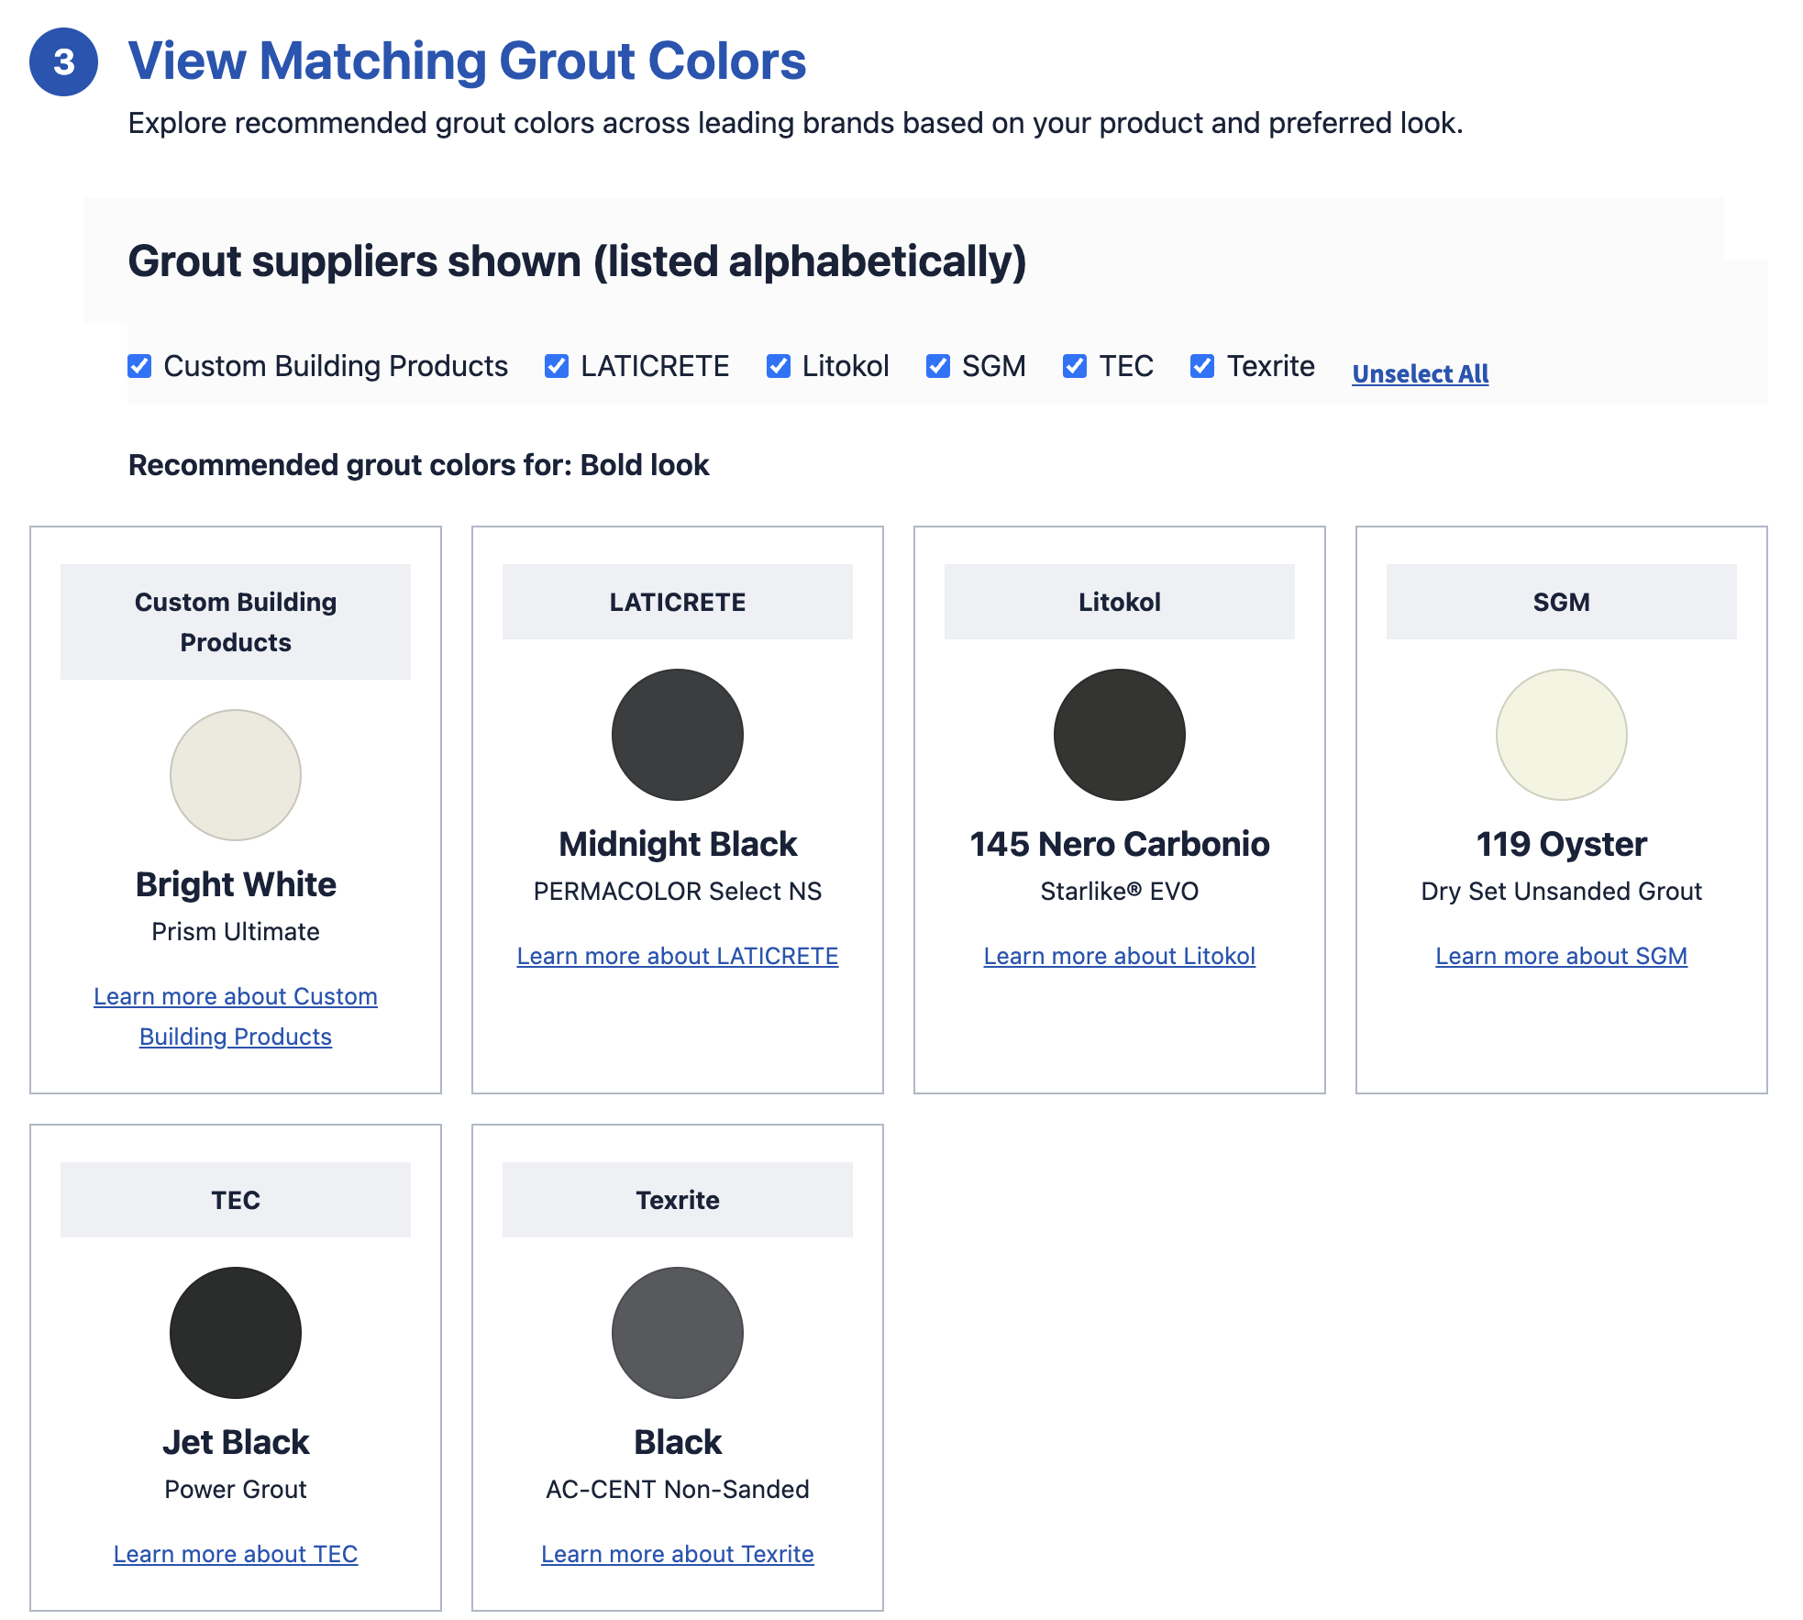This screenshot has height=1620, width=1803.
Task: Click the Starlike EVO product text
Action: (1120, 892)
